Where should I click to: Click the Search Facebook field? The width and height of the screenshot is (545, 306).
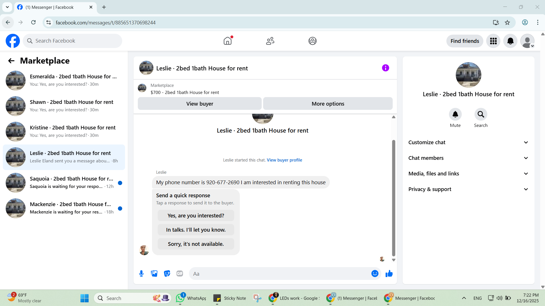tap(72, 41)
